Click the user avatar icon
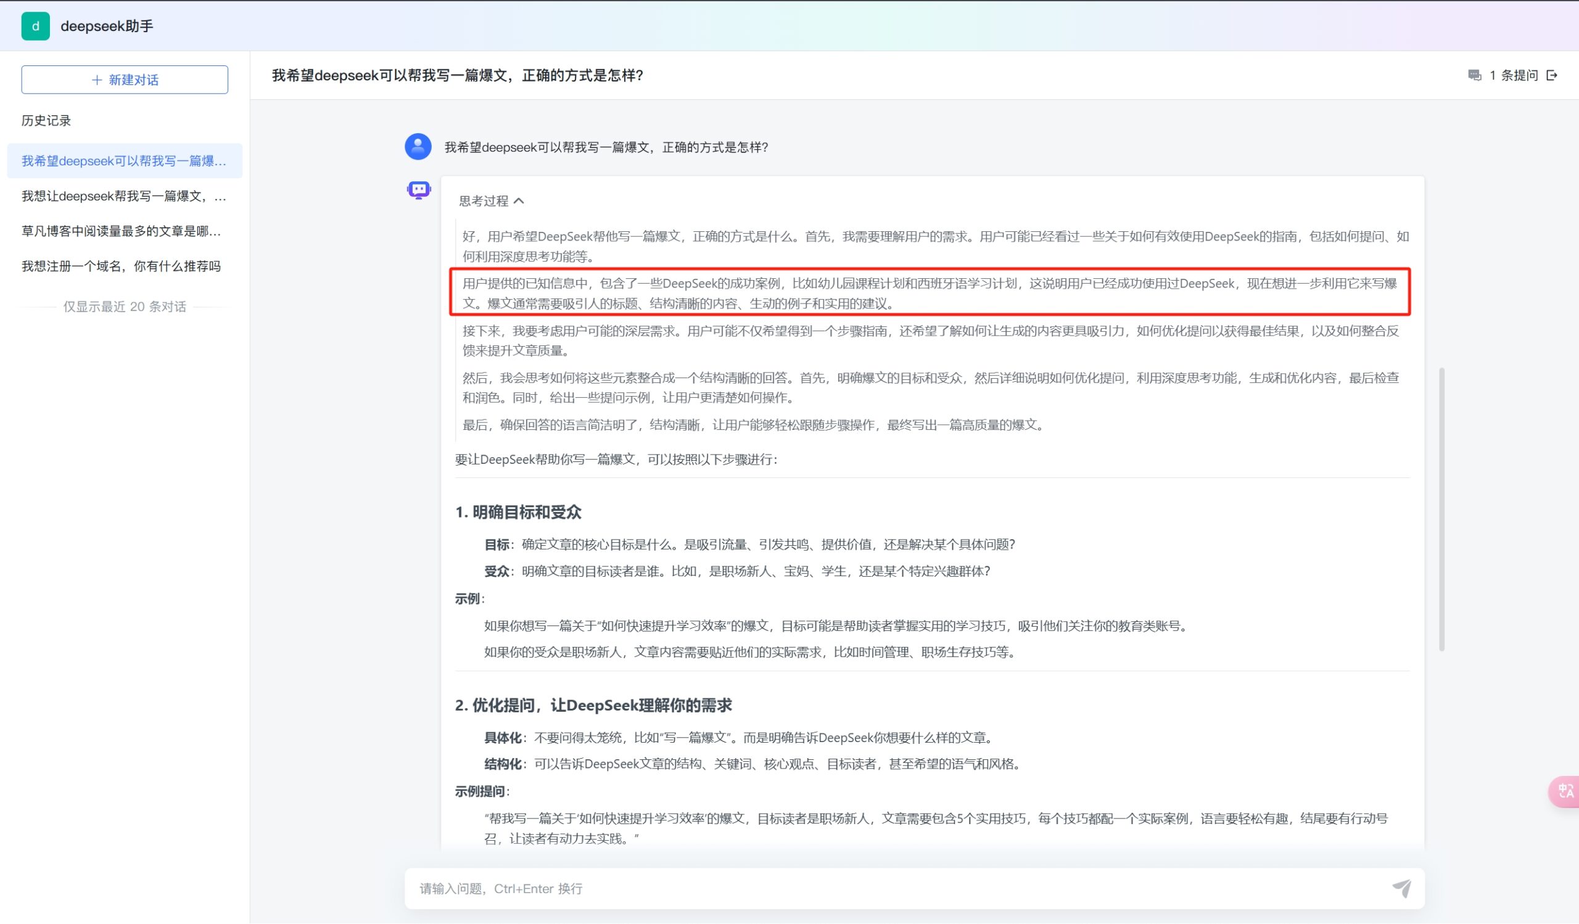This screenshot has width=1579, height=924. click(x=418, y=147)
